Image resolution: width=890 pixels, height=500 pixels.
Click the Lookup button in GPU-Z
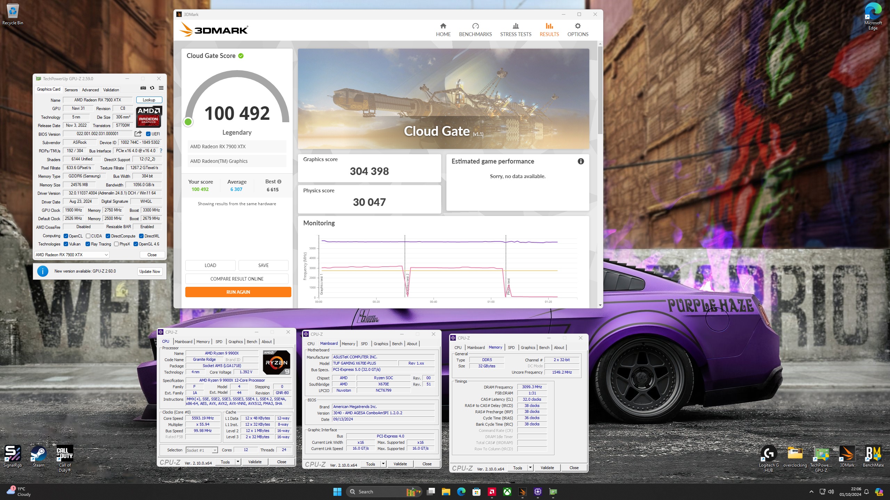[149, 100]
